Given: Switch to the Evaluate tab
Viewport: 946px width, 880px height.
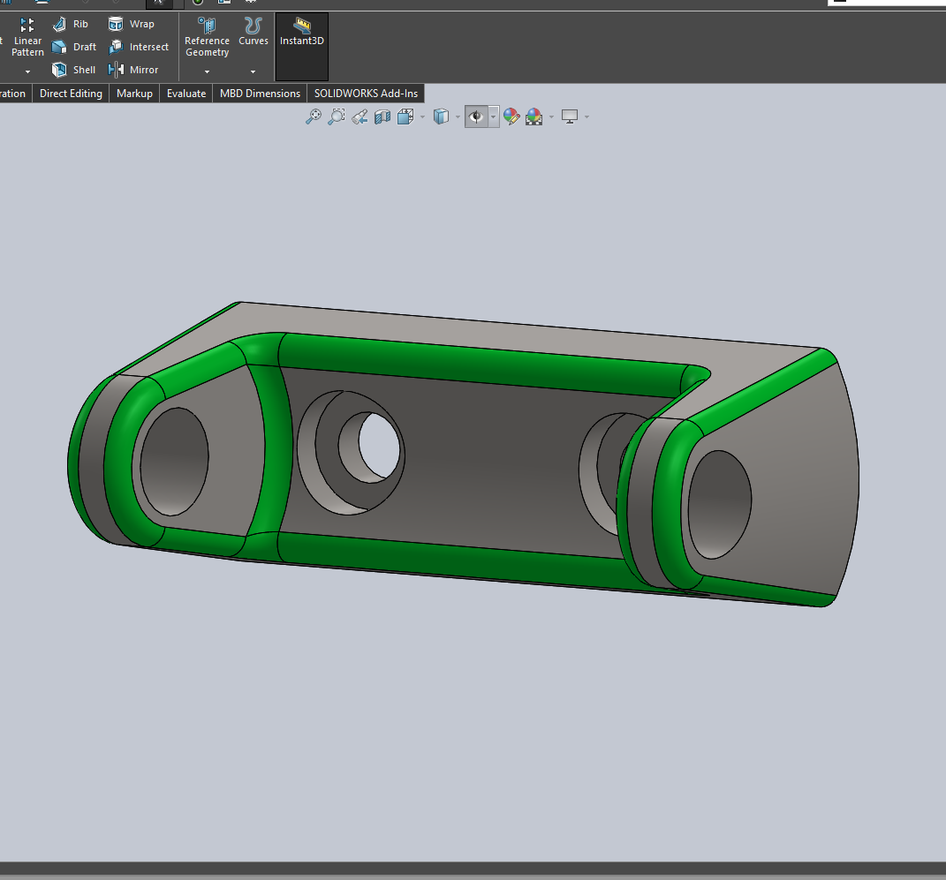Looking at the screenshot, I should [x=185, y=93].
